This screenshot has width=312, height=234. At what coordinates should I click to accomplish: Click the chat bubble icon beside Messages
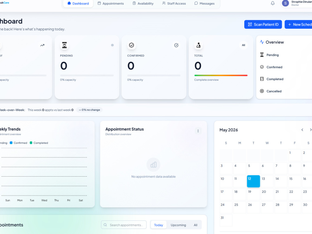(196, 3)
